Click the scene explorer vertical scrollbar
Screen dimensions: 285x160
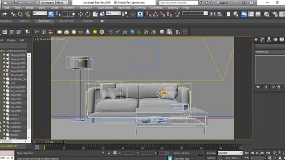click(x=28, y=96)
